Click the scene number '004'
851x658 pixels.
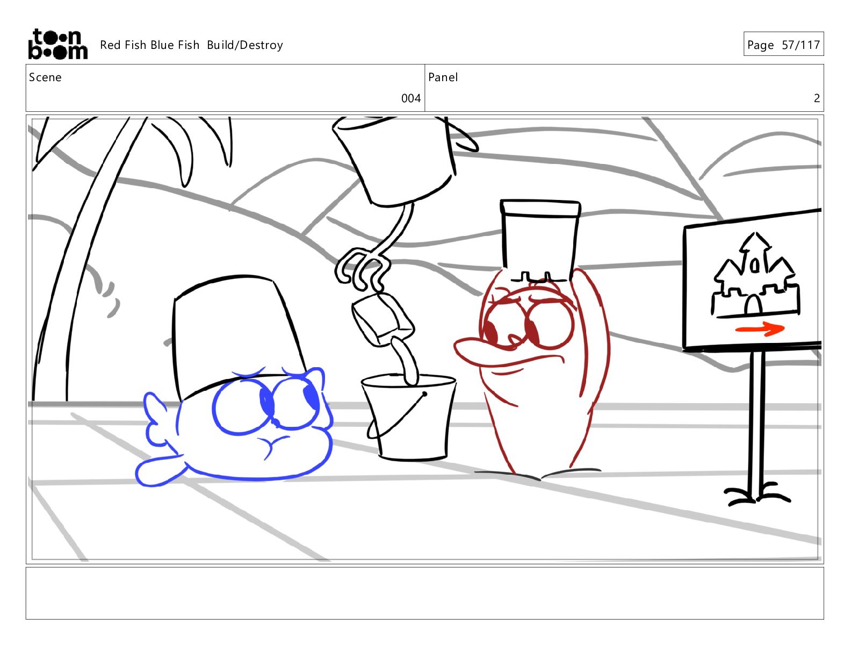pyautogui.click(x=411, y=98)
